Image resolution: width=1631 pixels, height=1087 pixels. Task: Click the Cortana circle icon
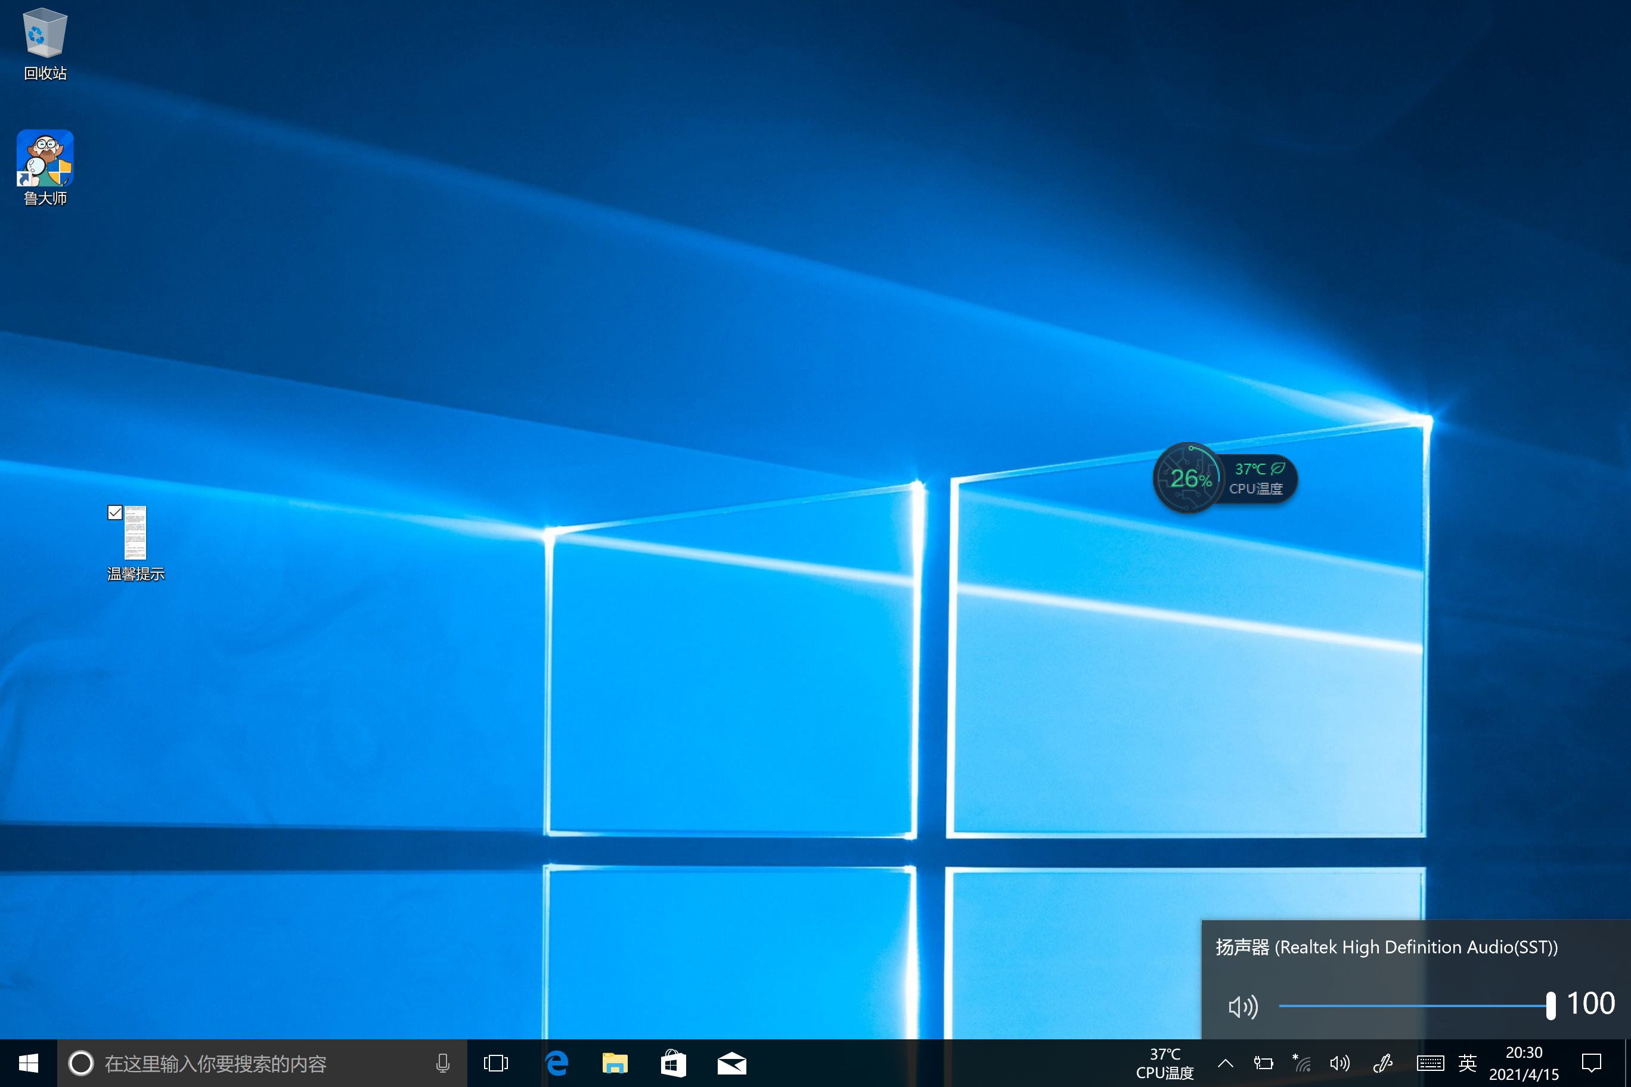point(81,1063)
